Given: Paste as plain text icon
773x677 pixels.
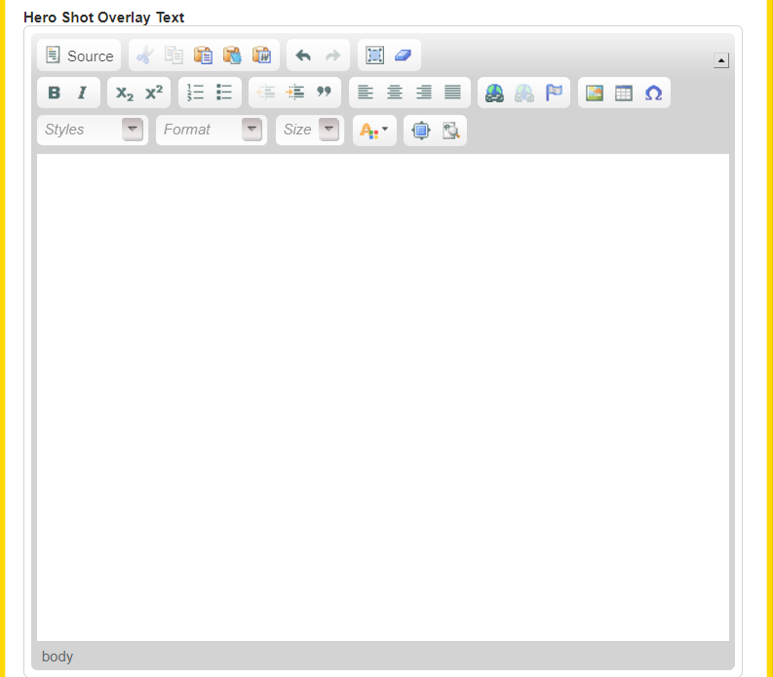Looking at the screenshot, I should 232,56.
